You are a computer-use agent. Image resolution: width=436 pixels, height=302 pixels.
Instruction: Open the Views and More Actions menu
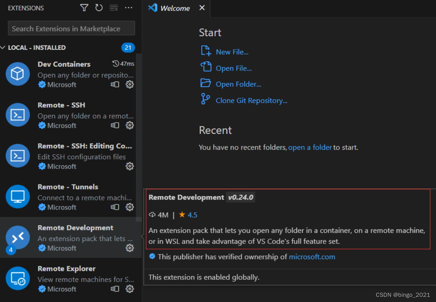129,7
